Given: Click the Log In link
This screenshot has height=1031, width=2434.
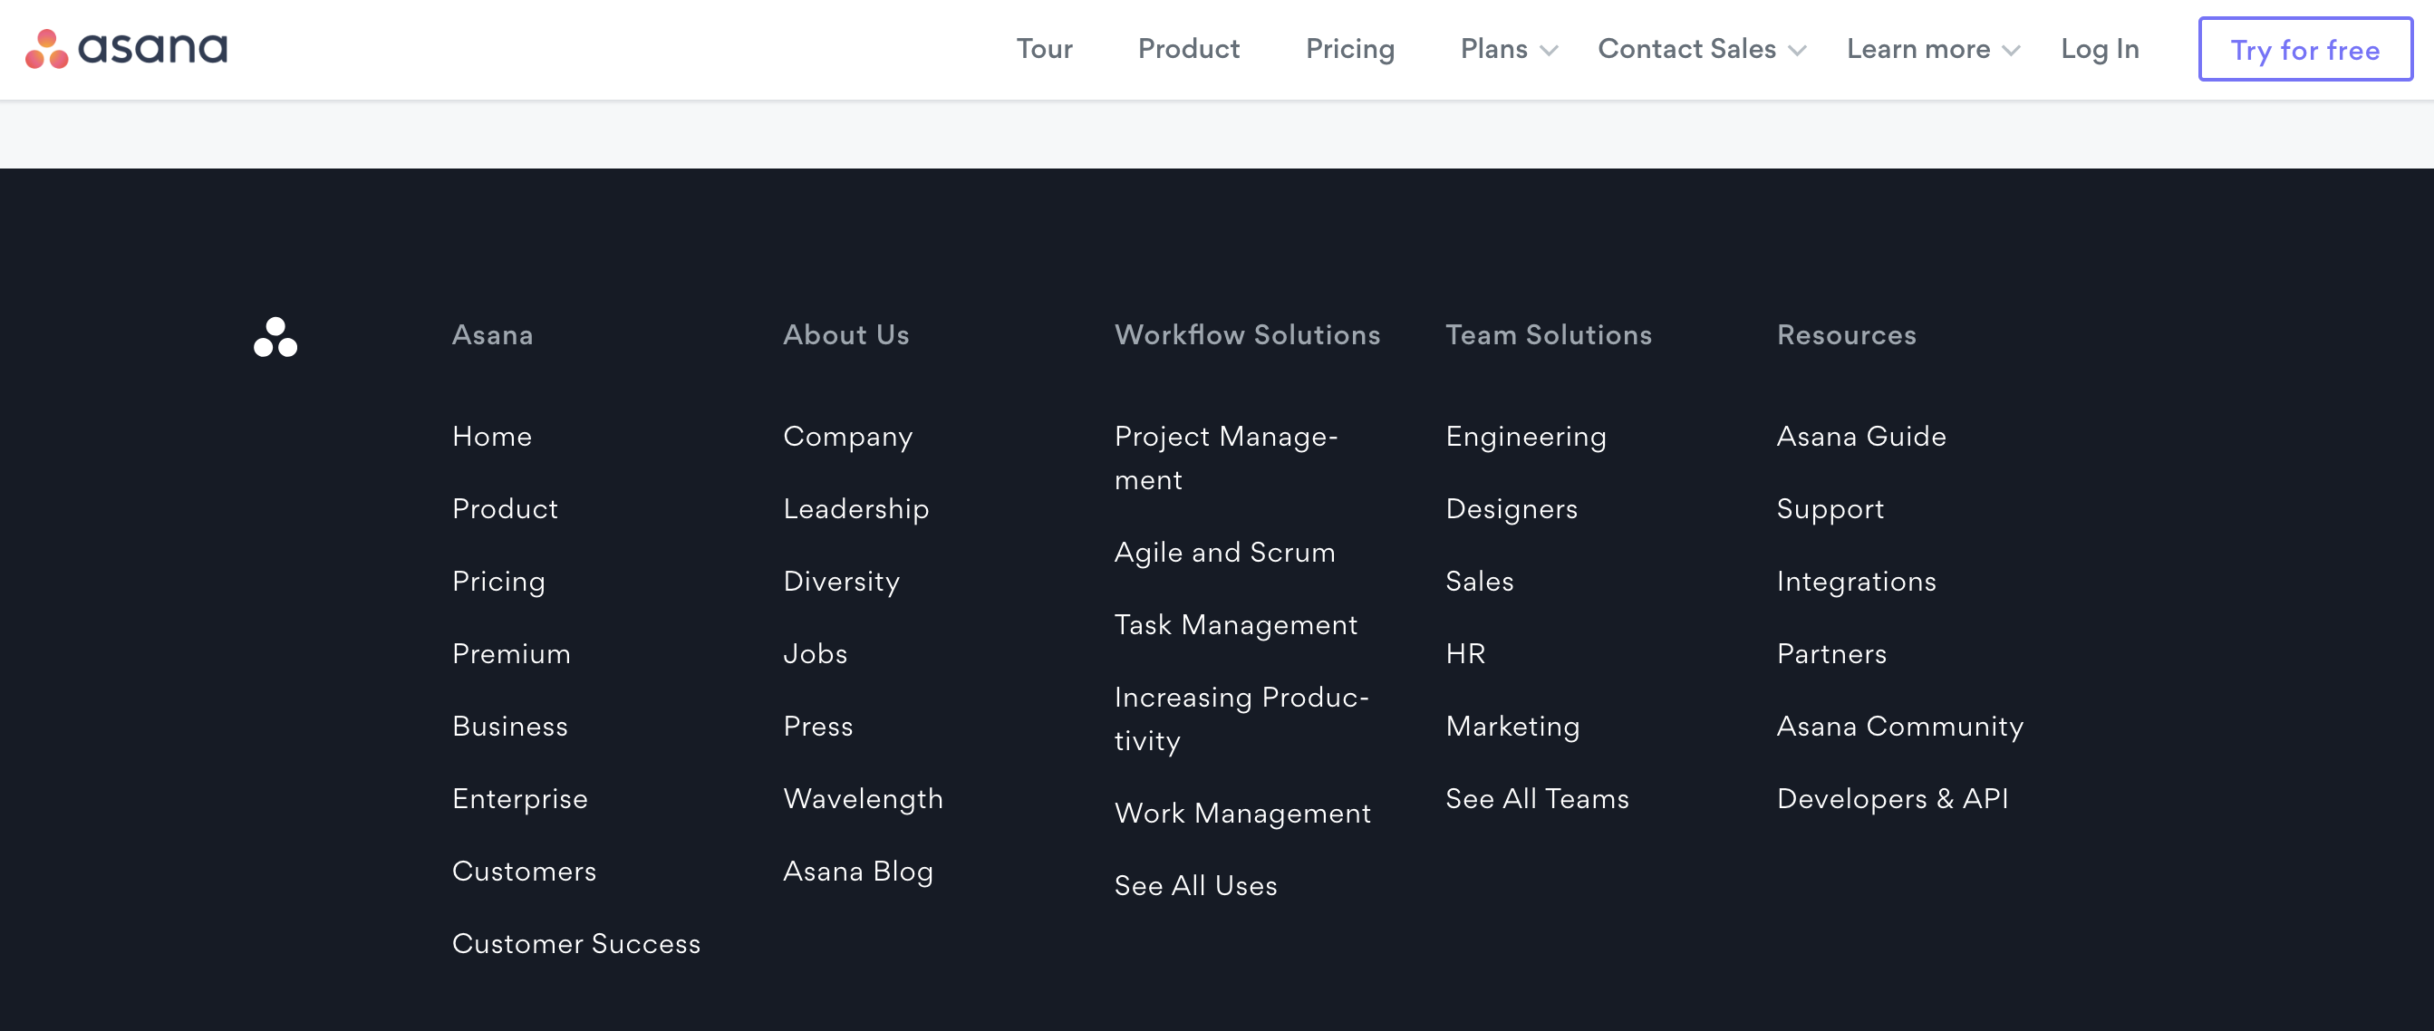Looking at the screenshot, I should pos(2099,49).
